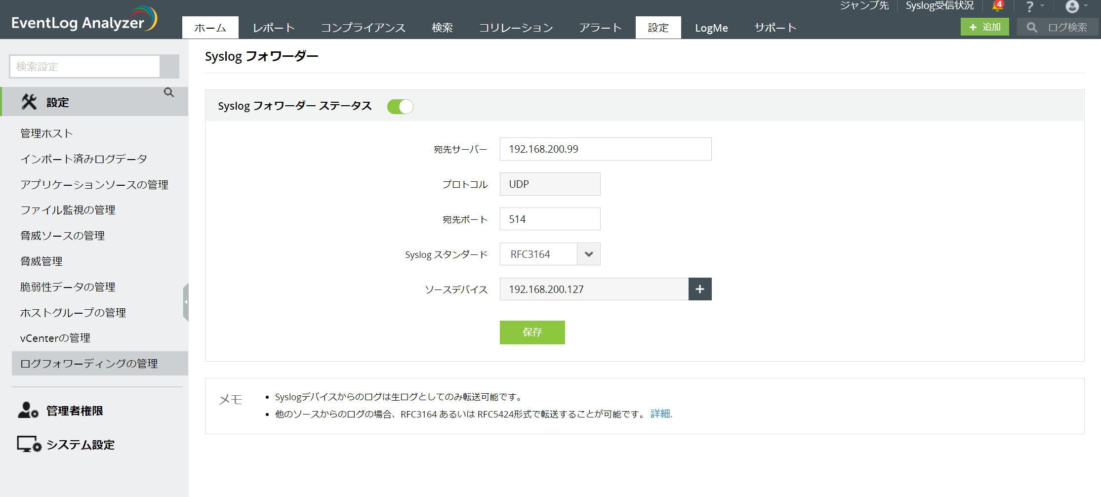Expand the システム設定 section
The width and height of the screenshot is (1101, 497).
click(66, 445)
